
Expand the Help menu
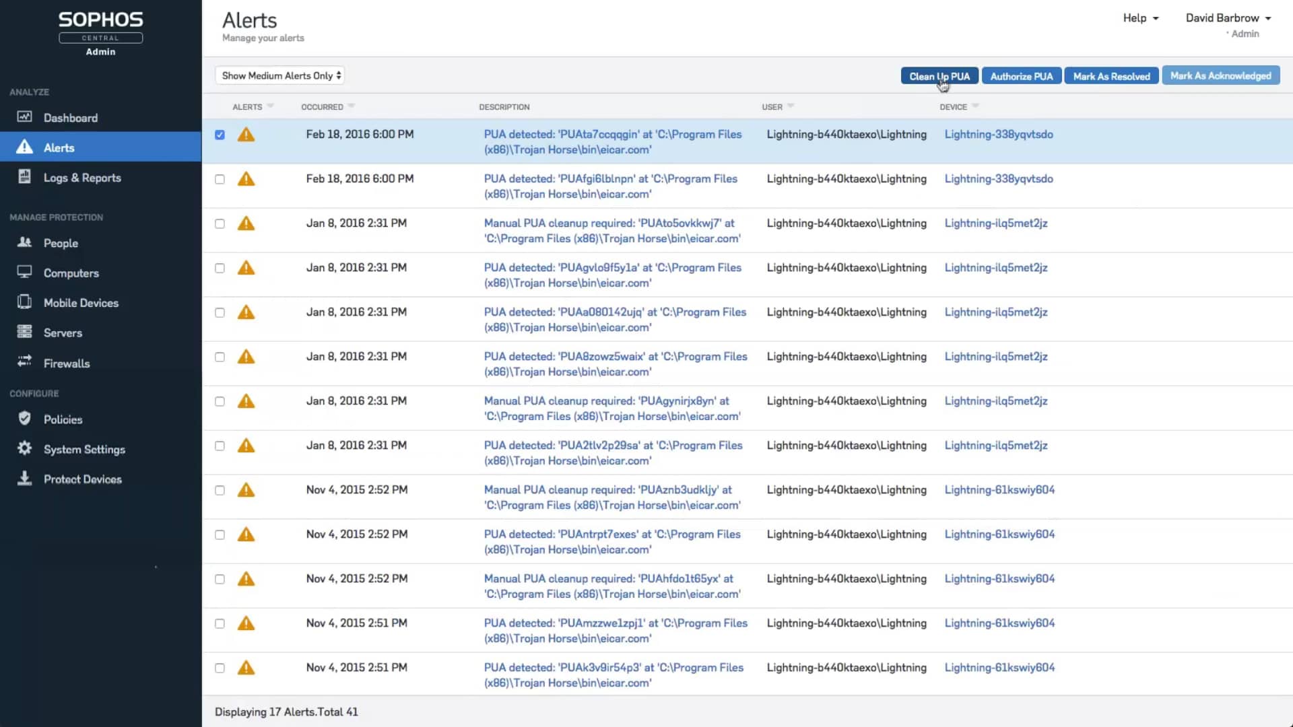click(x=1140, y=18)
